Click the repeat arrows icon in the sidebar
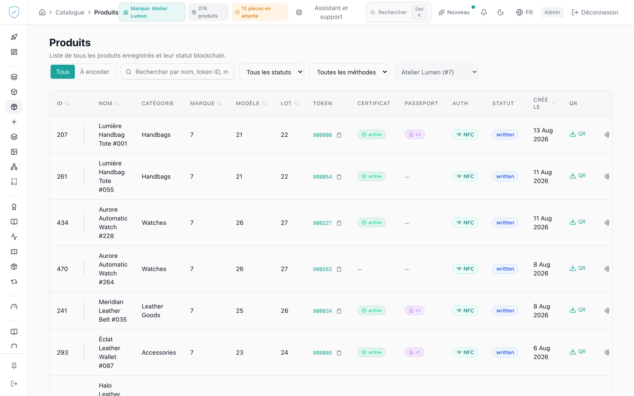 pos(14,282)
